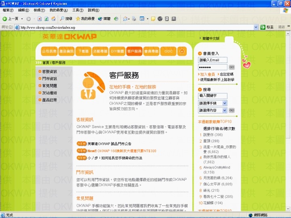The image size is (291, 218).
Task: Open the 編輯(E) menu
Action: point(23,10)
